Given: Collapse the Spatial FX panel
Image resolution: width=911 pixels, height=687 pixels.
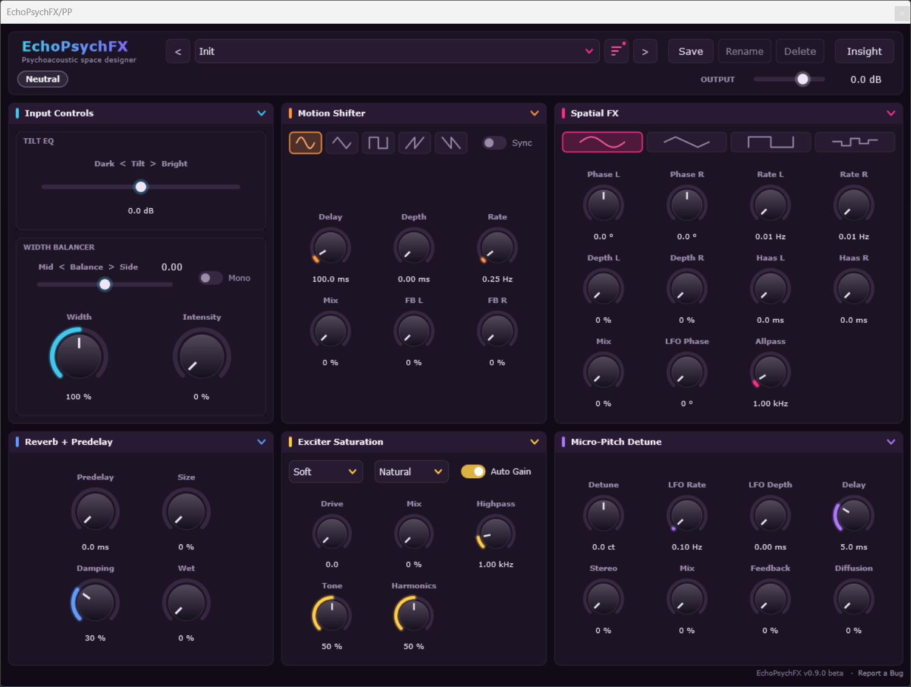Looking at the screenshot, I should [891, 113].
